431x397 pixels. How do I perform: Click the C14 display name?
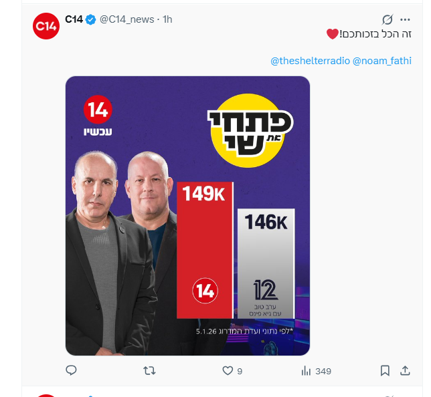coord(74,19)
